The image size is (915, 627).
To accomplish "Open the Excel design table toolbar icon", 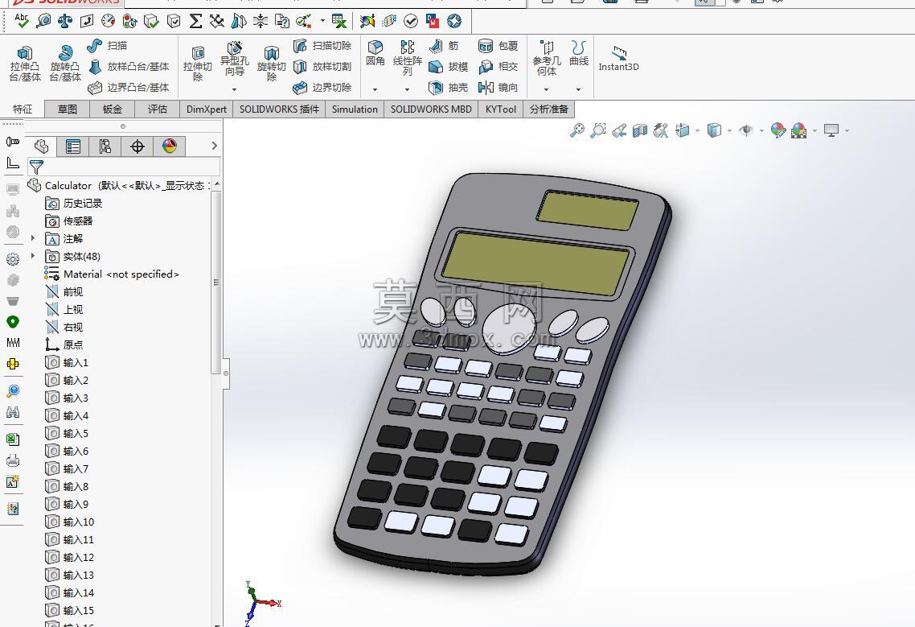I will (339, 21).
